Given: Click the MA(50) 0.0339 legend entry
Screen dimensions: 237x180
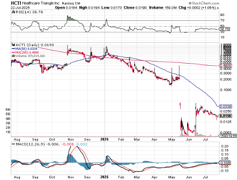Looking at the screenshot, I should pos(24,49).
